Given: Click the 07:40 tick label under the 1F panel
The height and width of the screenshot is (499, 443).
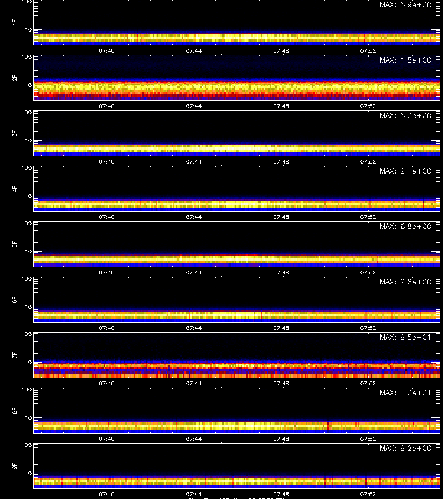Looking at the screenshot, I should (x=106, y=50).
